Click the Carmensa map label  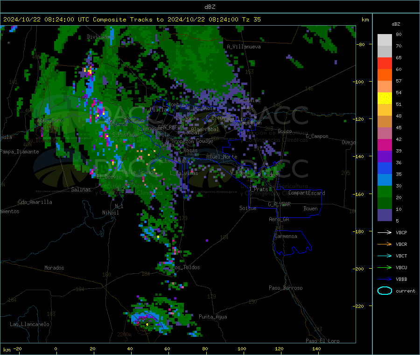pos(286,237)
